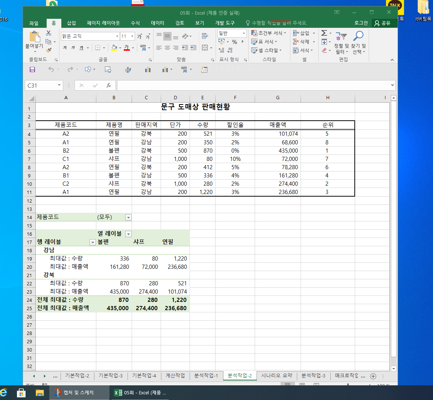This screenshot has width=433, height=400.
Task: Open 셀 스타일 cell styles
Action: pos(266,50)
